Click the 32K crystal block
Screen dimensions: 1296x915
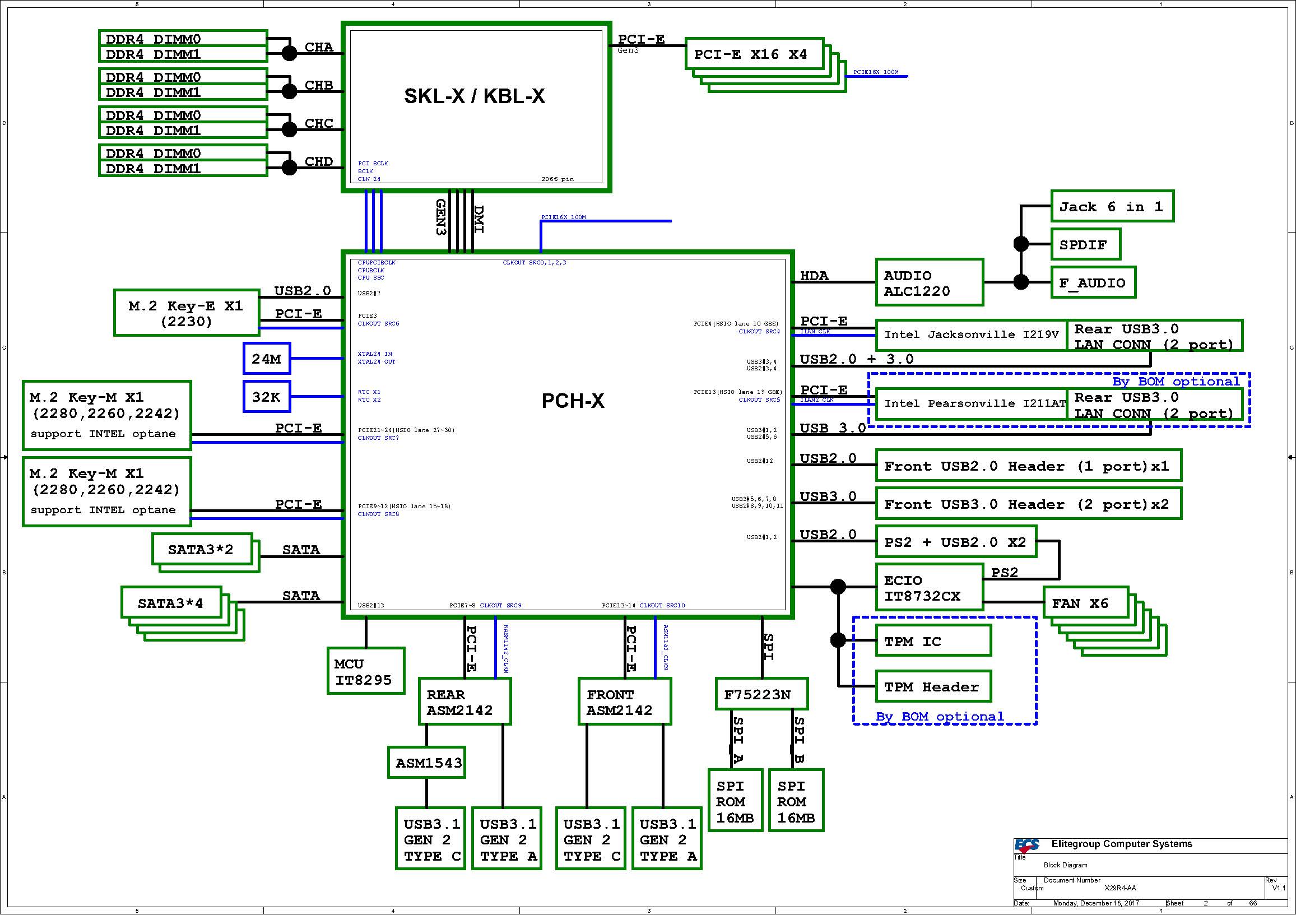[x=267, y=397]
